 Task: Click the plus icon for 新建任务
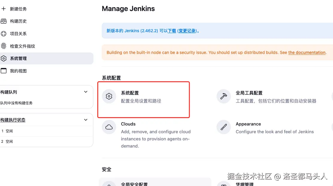point(4,9)
